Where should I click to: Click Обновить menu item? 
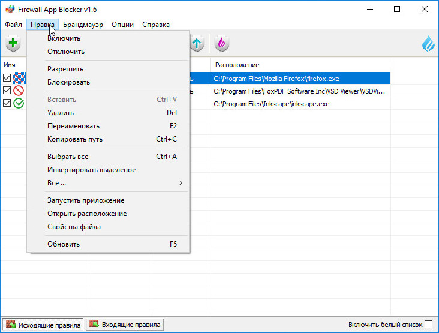click(x=109, y=244)
